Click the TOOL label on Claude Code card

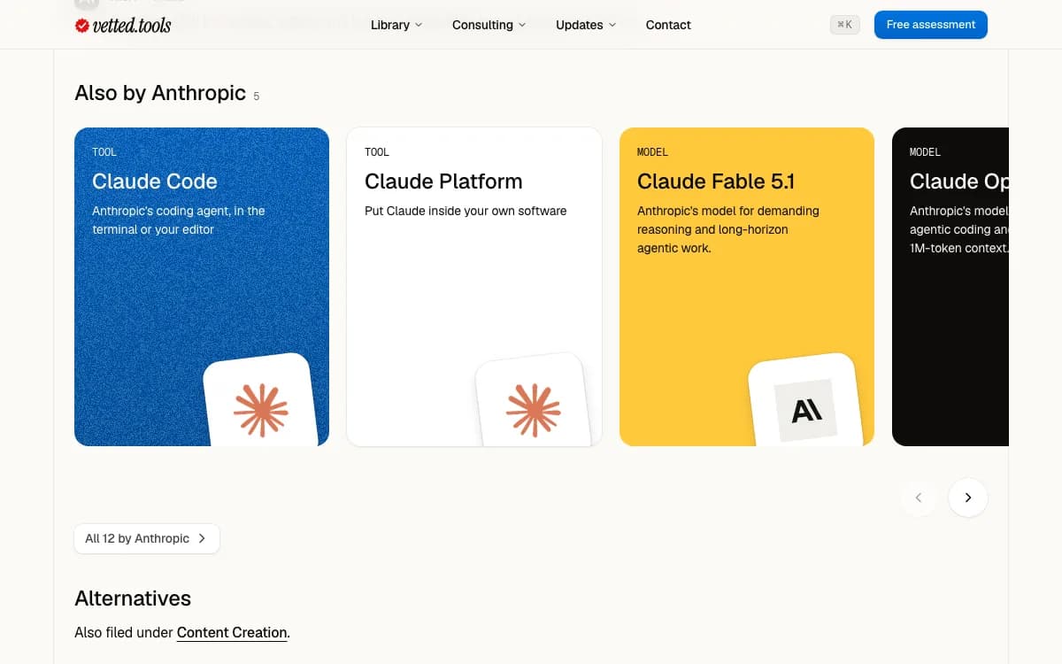pyautogui.click(x=104, y=152)
